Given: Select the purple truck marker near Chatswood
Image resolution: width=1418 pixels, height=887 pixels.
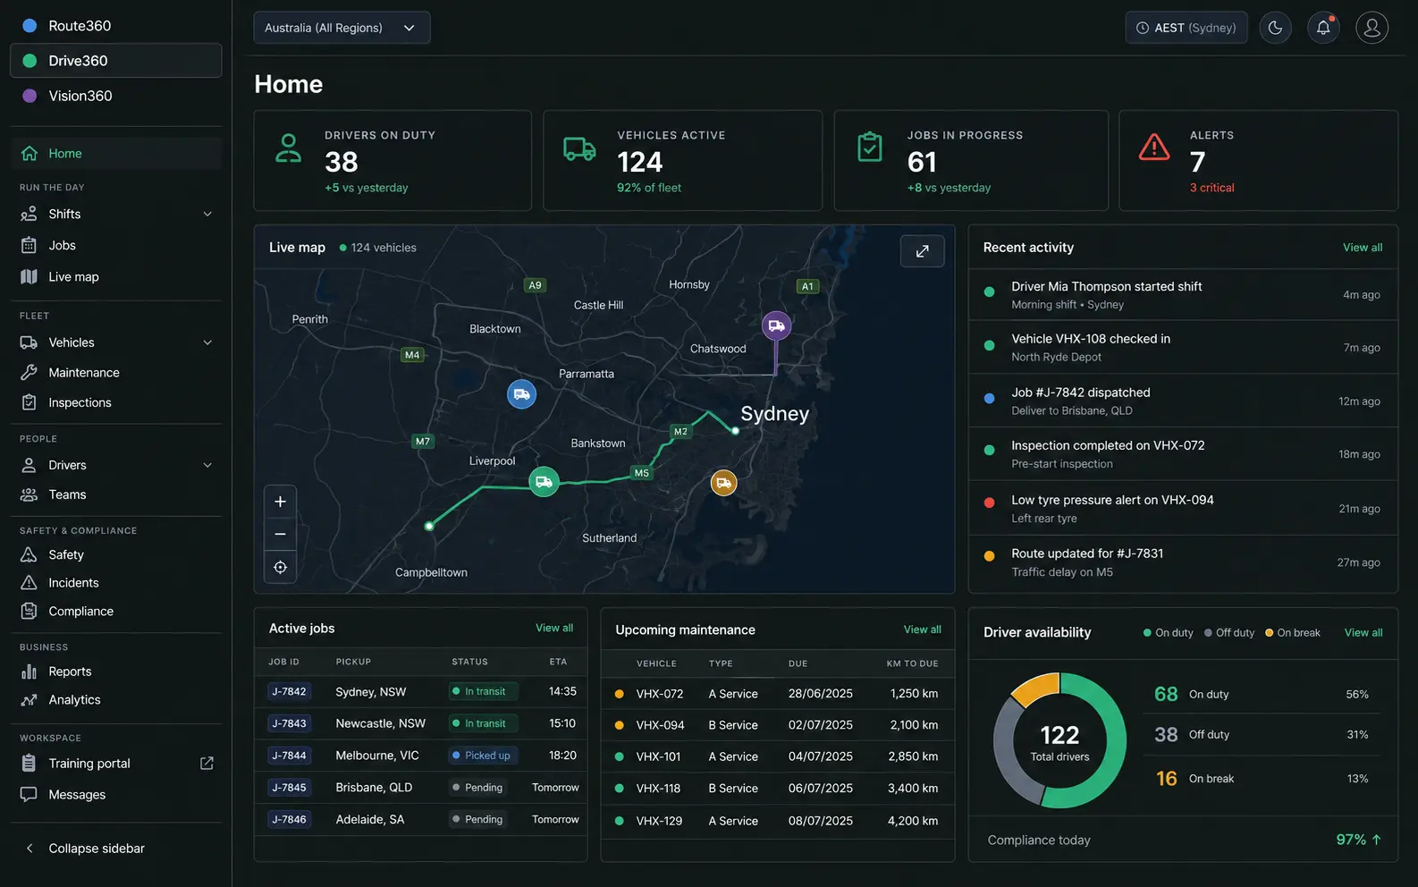Looking at the screenshot, I should click(776, 325).
